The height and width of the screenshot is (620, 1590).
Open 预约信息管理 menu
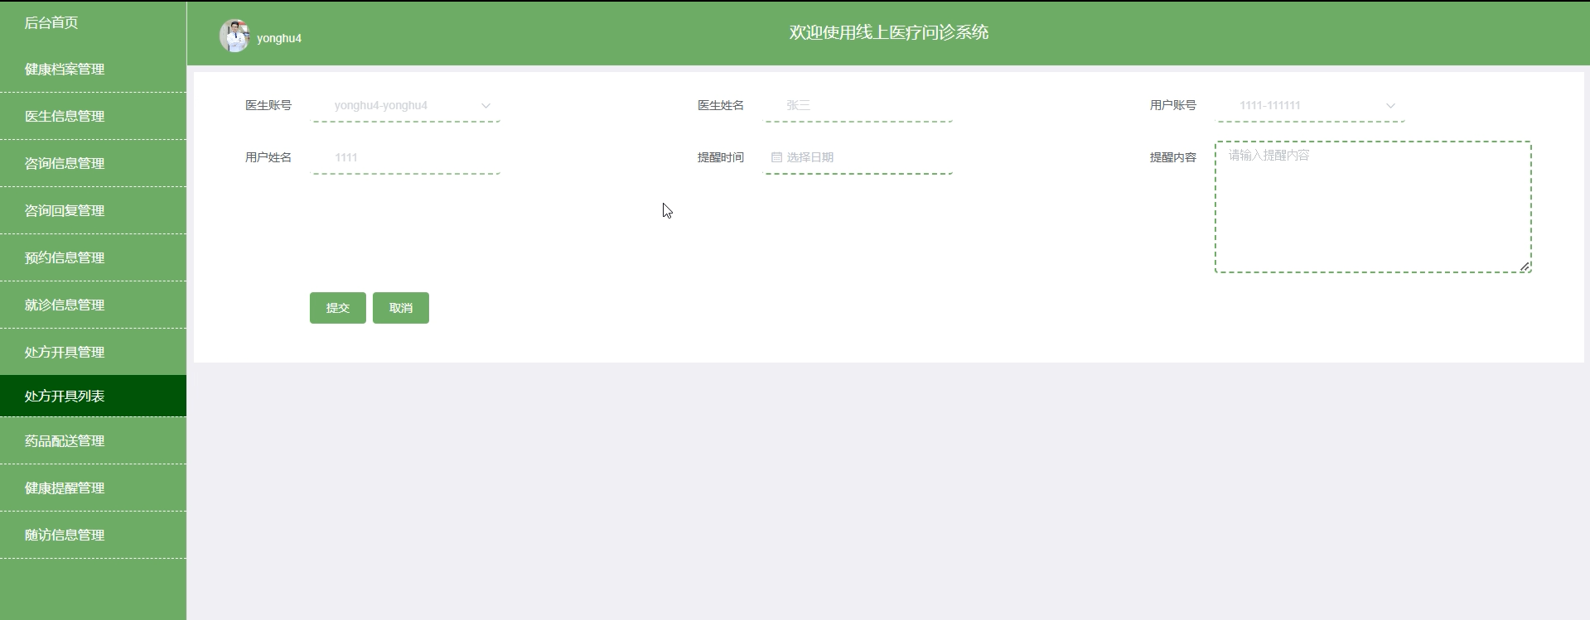point(93,258)
